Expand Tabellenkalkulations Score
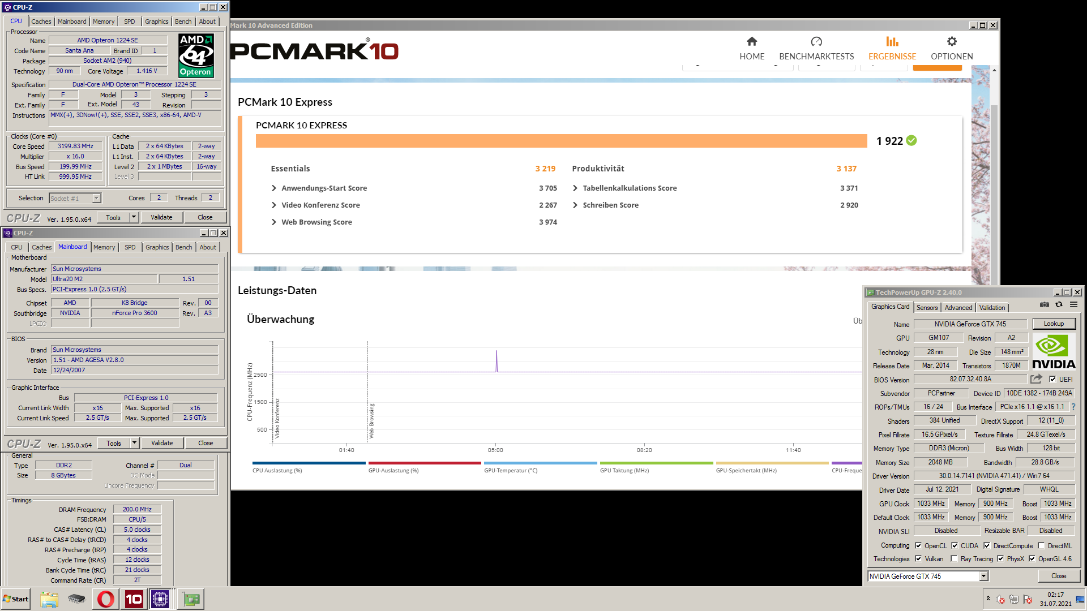 click(x=575, y=188)
